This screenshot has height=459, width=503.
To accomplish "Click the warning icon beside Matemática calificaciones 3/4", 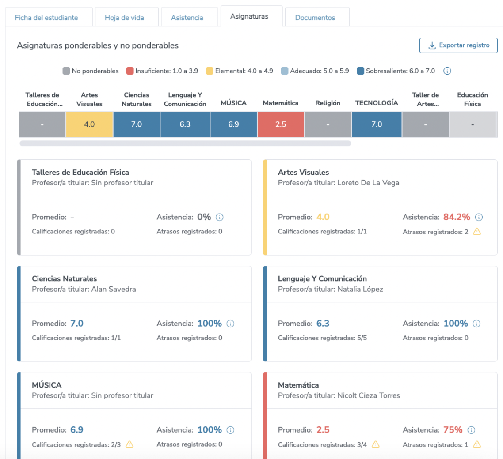I will (376, 444).
